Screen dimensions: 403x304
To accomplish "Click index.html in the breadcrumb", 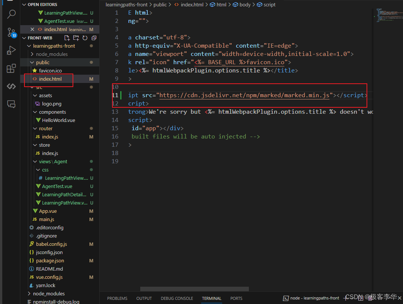I will click(192, 5).
